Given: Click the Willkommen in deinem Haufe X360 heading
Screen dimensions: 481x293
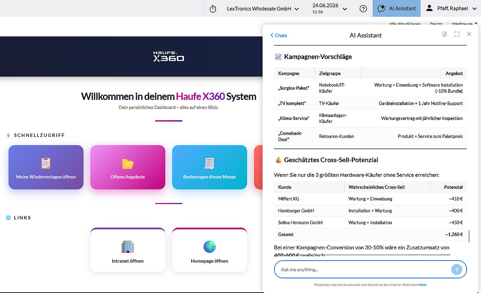Looking at the screenshot, I should coord(169,96).
